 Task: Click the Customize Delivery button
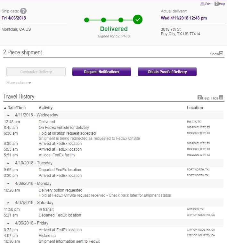click(36, 72)
